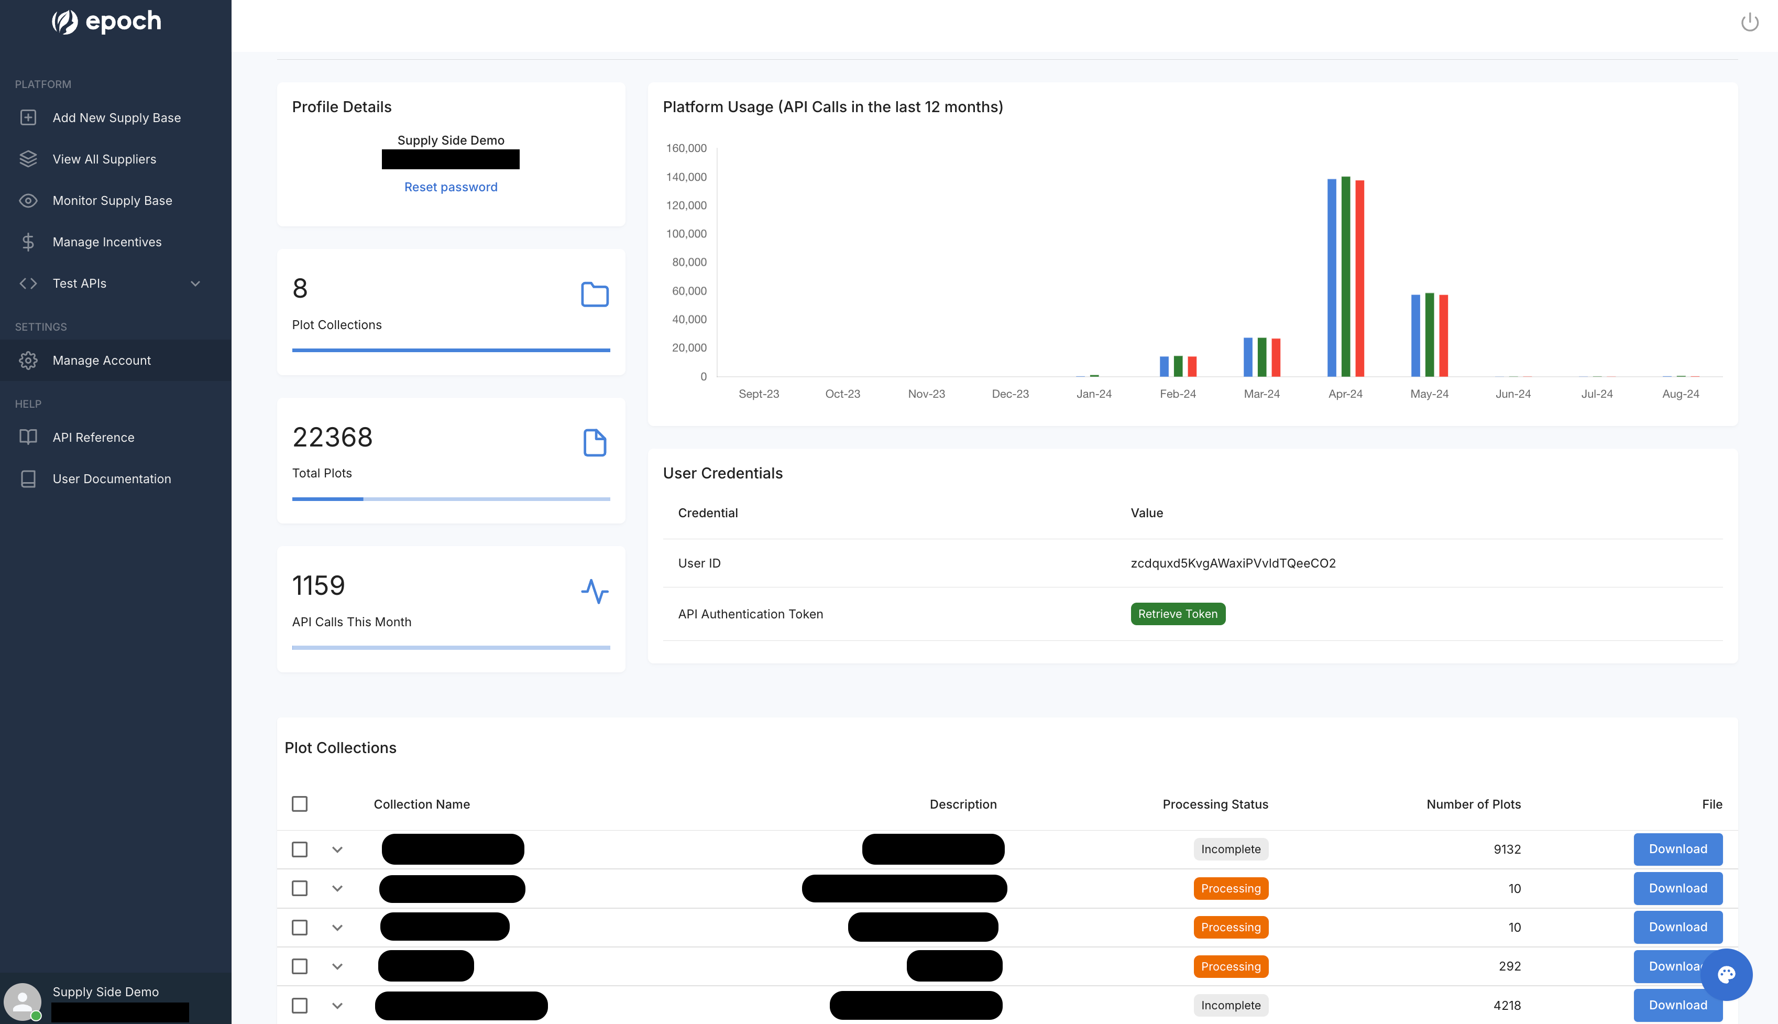Image resolution: width=1778 pixels, height=1024 pixels.
Task: Toggle the select-all collections checkbox
Action: coord(300,804)
